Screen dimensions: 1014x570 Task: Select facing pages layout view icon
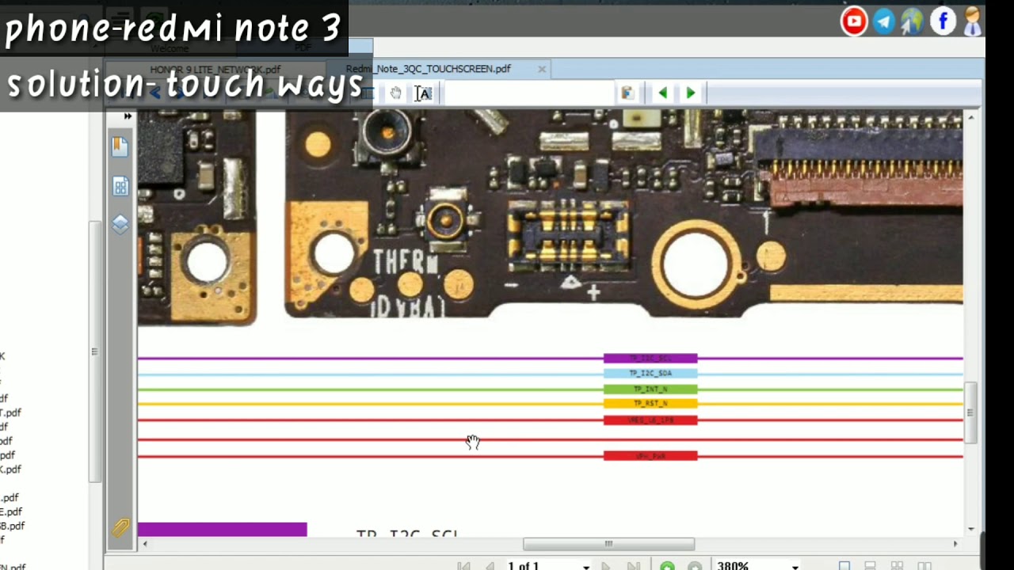pyautogui.click(x=897, y=566)
